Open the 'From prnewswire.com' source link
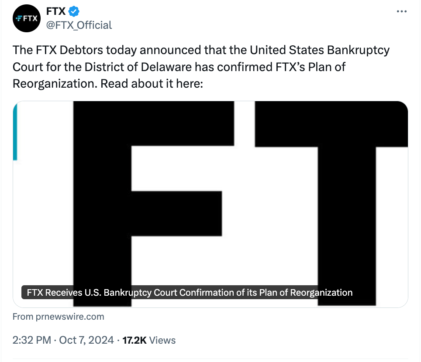 click(58, 317)
